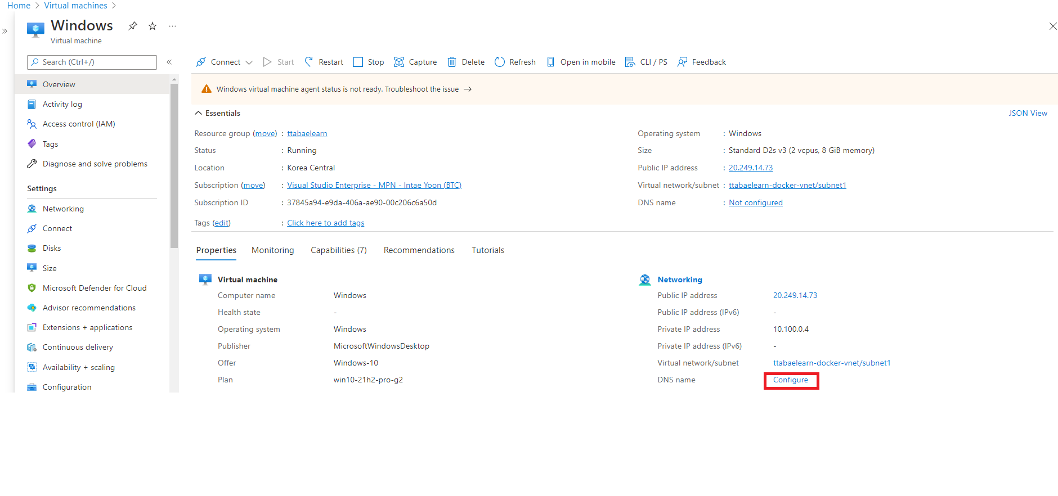Click the Connect sidebar icon

point(32,228)
